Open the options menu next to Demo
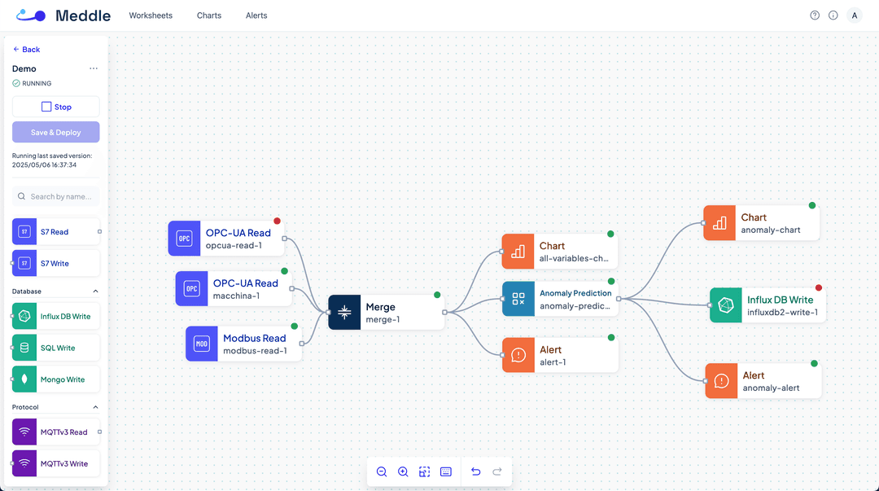The width and height of the screenshot is (879, 491). 94,68
